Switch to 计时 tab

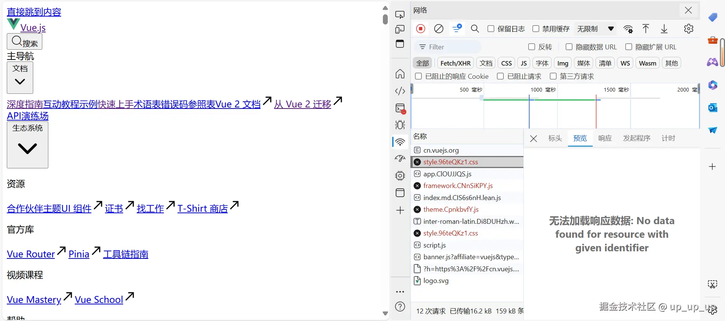click(668, 138)
